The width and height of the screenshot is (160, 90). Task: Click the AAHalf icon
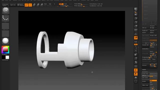click(x=136, y=26)
